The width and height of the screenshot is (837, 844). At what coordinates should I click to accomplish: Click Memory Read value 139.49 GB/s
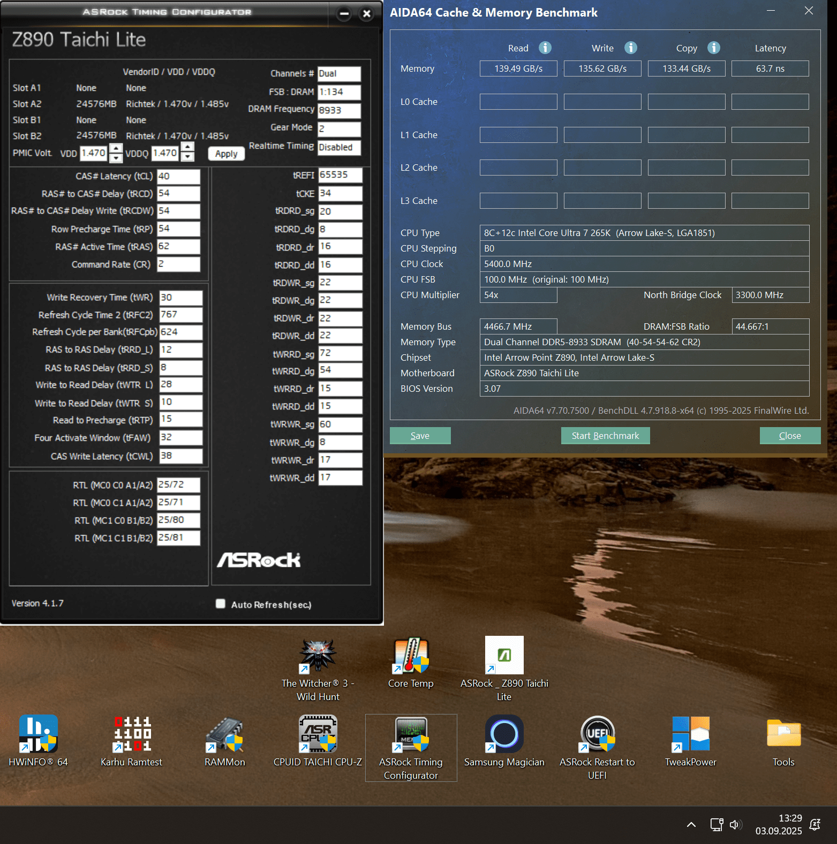click(x=518, y=69)
